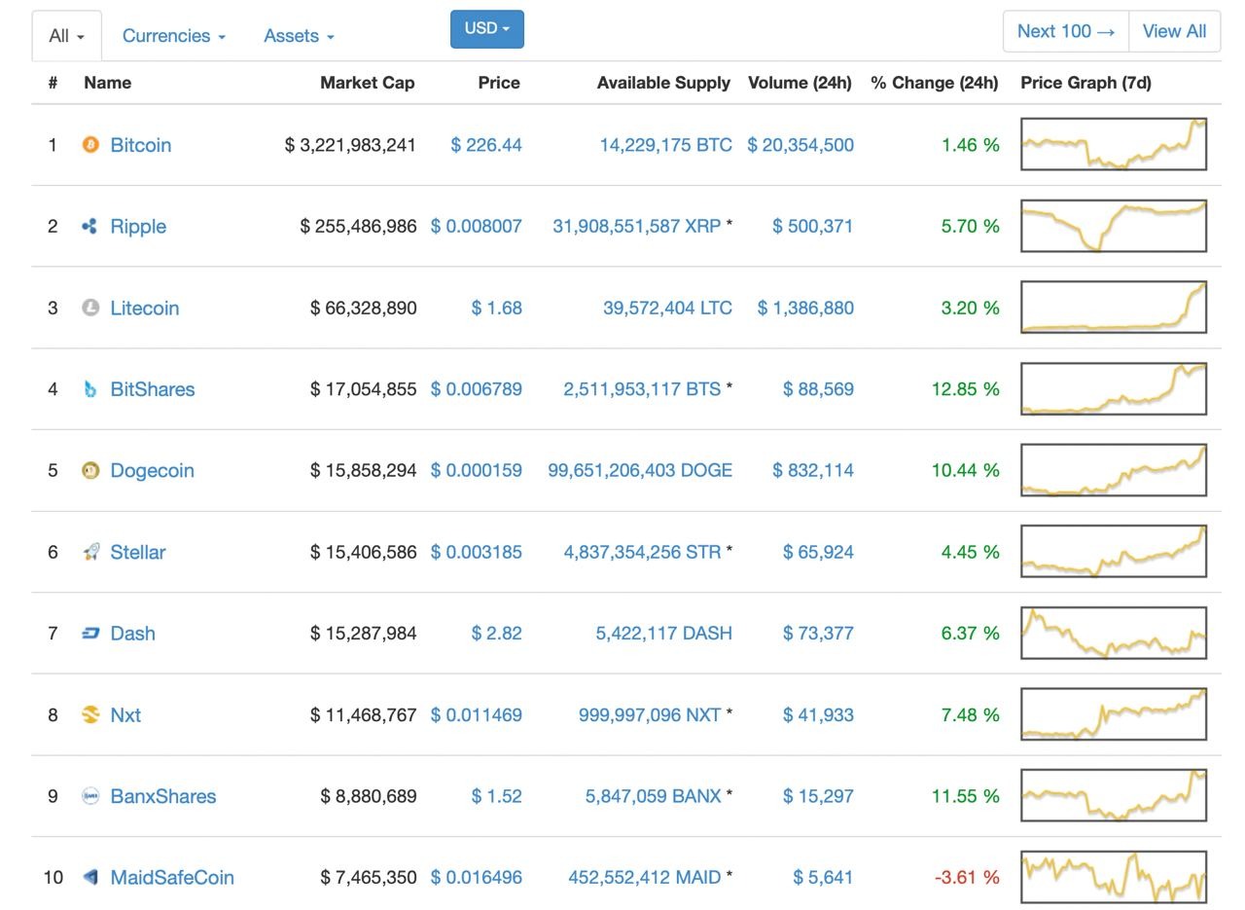Click Bitcoin volume $ 20,354,500
This screenshot has width=1245, height=910.
point(800,145)
